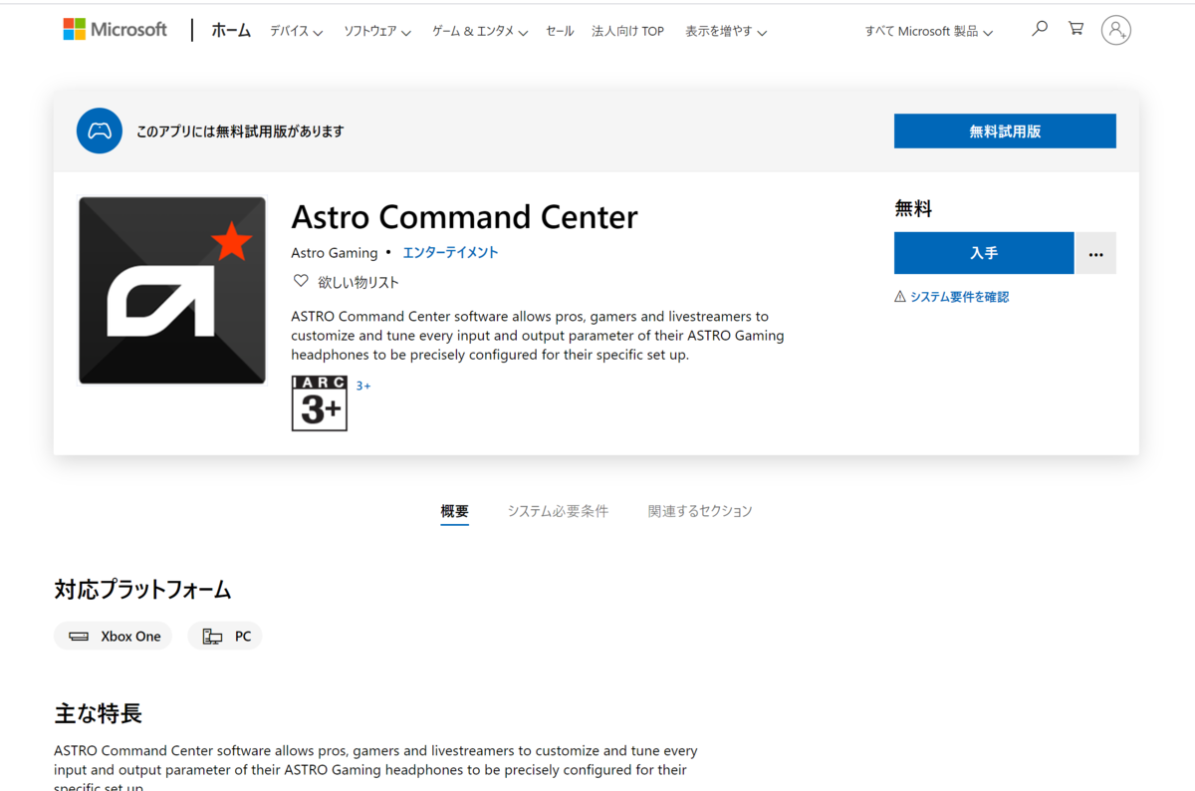Viewport: 1195px width, 791px height.
Task: Open the search magnifier icon
Action: click(1040, 29)
